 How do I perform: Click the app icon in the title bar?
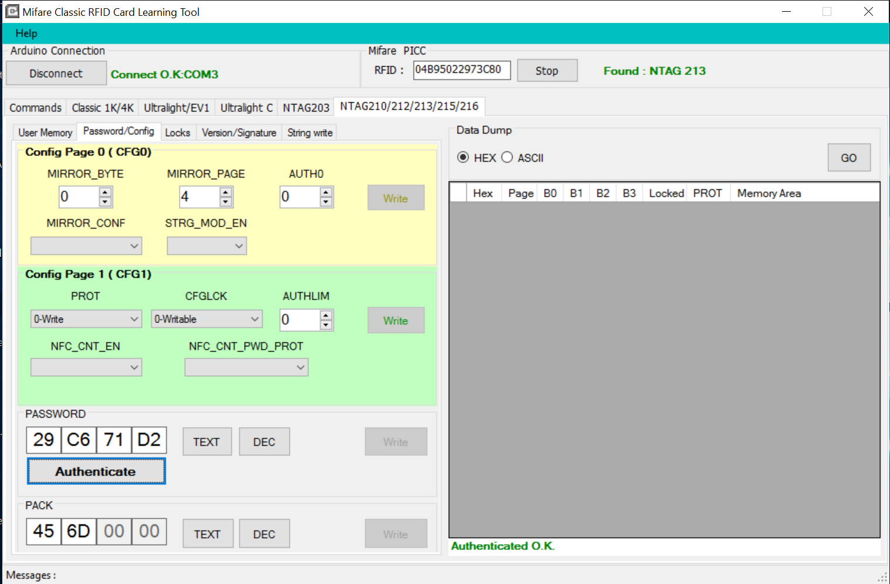pos(12,12)
